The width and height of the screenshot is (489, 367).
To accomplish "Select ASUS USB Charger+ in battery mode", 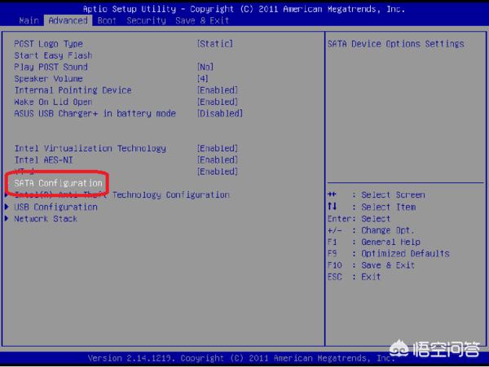I will point(95,113).
